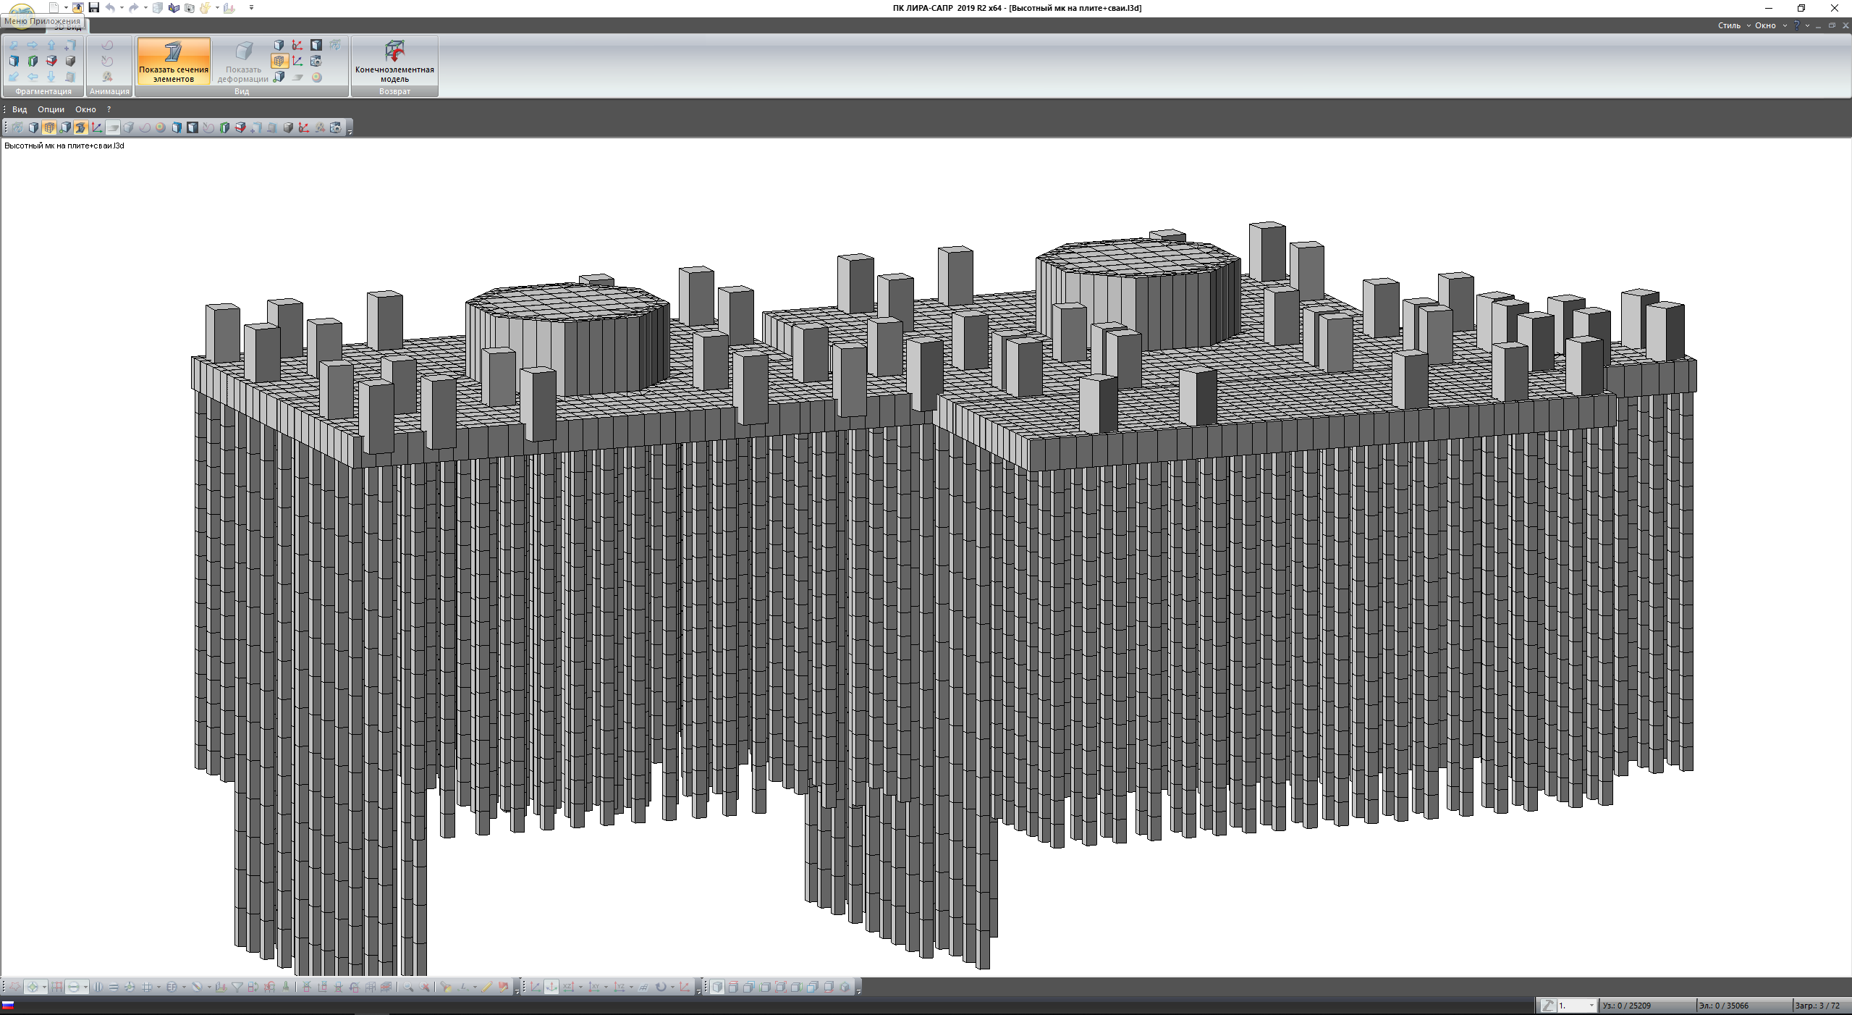Click the pencil icon in bottom toolbar
1852x1015 pixels.
487,987
